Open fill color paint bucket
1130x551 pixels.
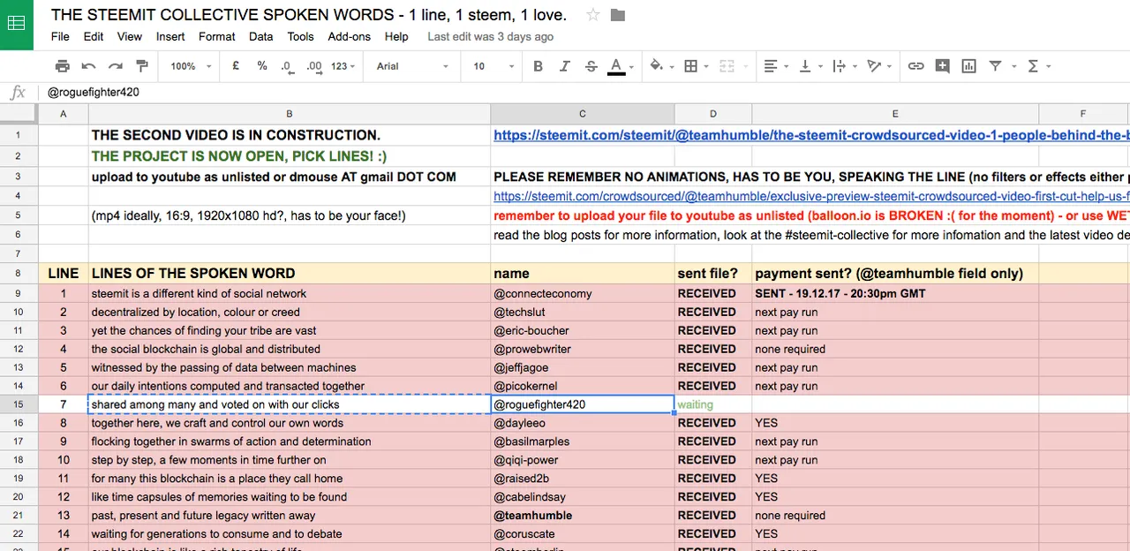[656, 66]
